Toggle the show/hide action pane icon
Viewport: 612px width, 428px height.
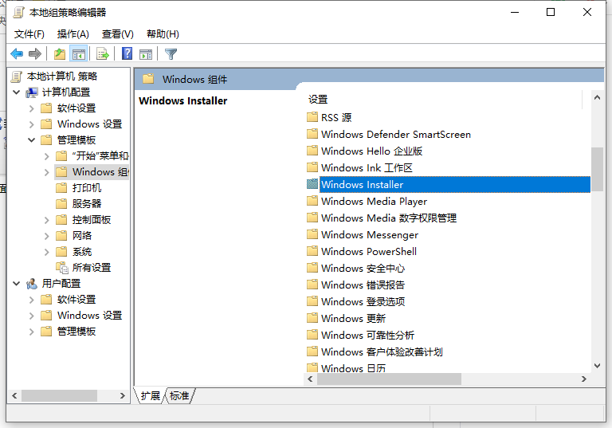(146, 53)
